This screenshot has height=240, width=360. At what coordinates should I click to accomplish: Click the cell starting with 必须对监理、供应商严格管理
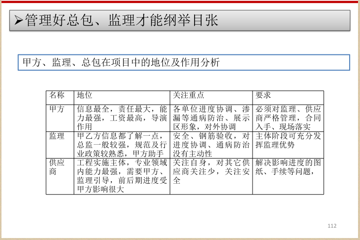(288, 118)
